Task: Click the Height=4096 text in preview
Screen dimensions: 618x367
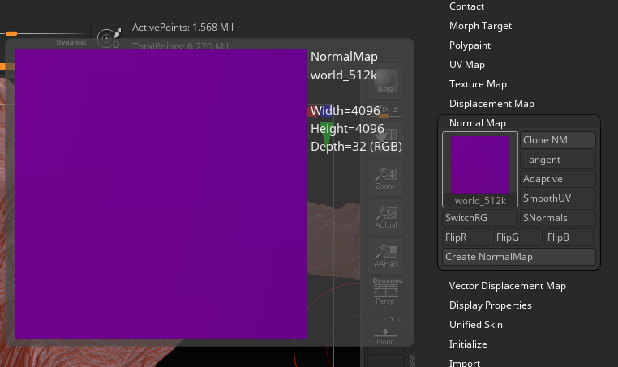Action: coord(347,129)
